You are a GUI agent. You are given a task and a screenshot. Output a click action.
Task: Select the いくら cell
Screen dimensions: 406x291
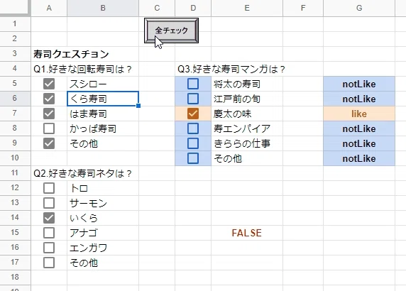point(103,218)
